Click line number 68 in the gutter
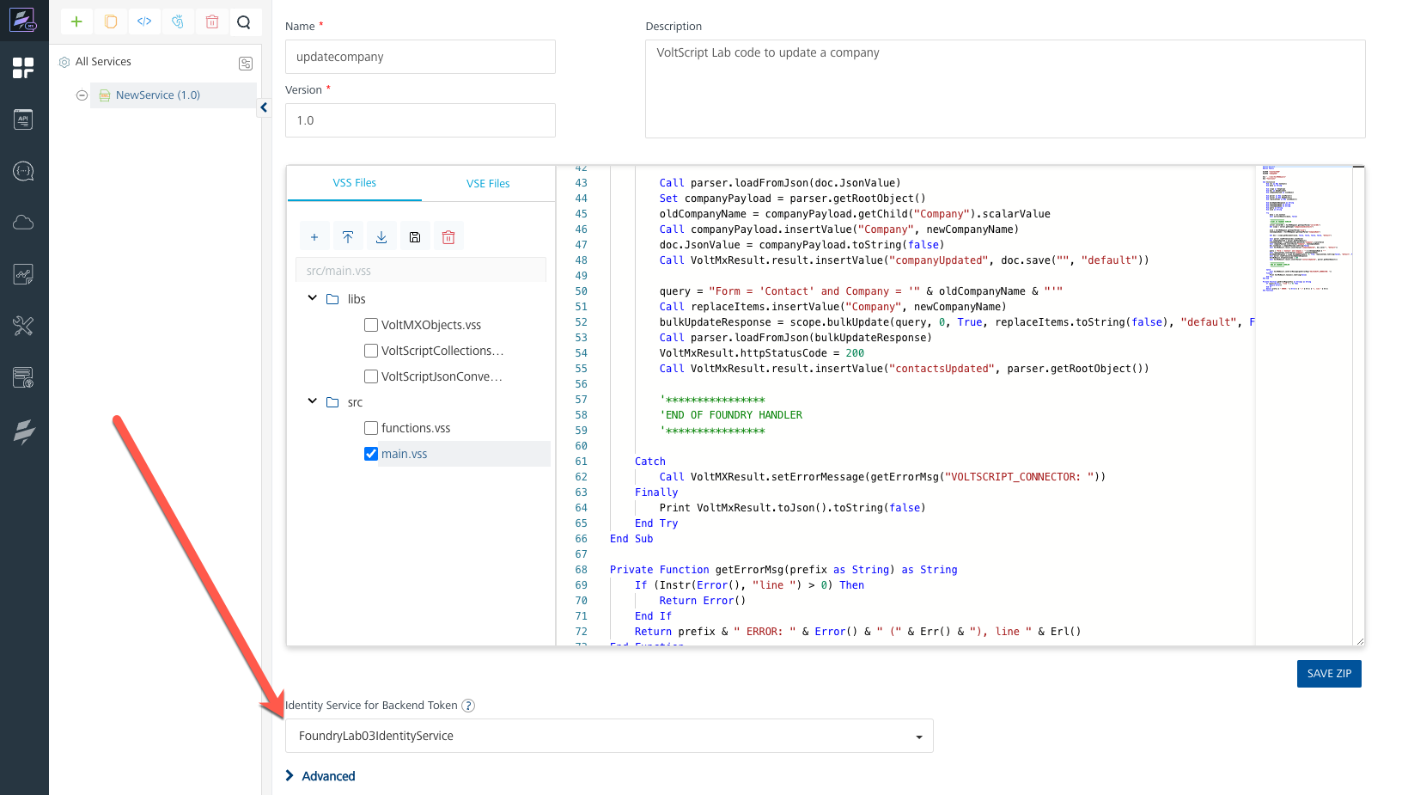1402x795 pixels. 582,570
